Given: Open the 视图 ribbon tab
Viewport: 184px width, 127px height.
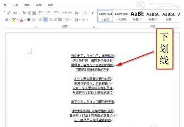Looking at the screenshot, I should [51, 5].
